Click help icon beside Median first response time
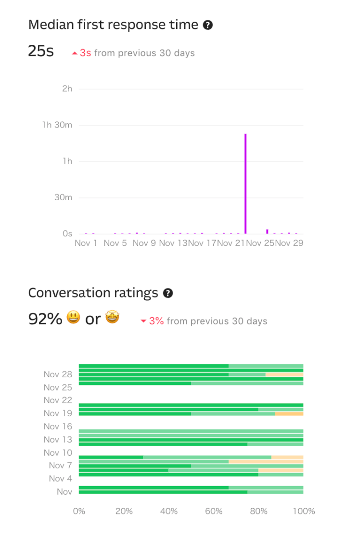345x539 pixels. click(x=208, y=25)
